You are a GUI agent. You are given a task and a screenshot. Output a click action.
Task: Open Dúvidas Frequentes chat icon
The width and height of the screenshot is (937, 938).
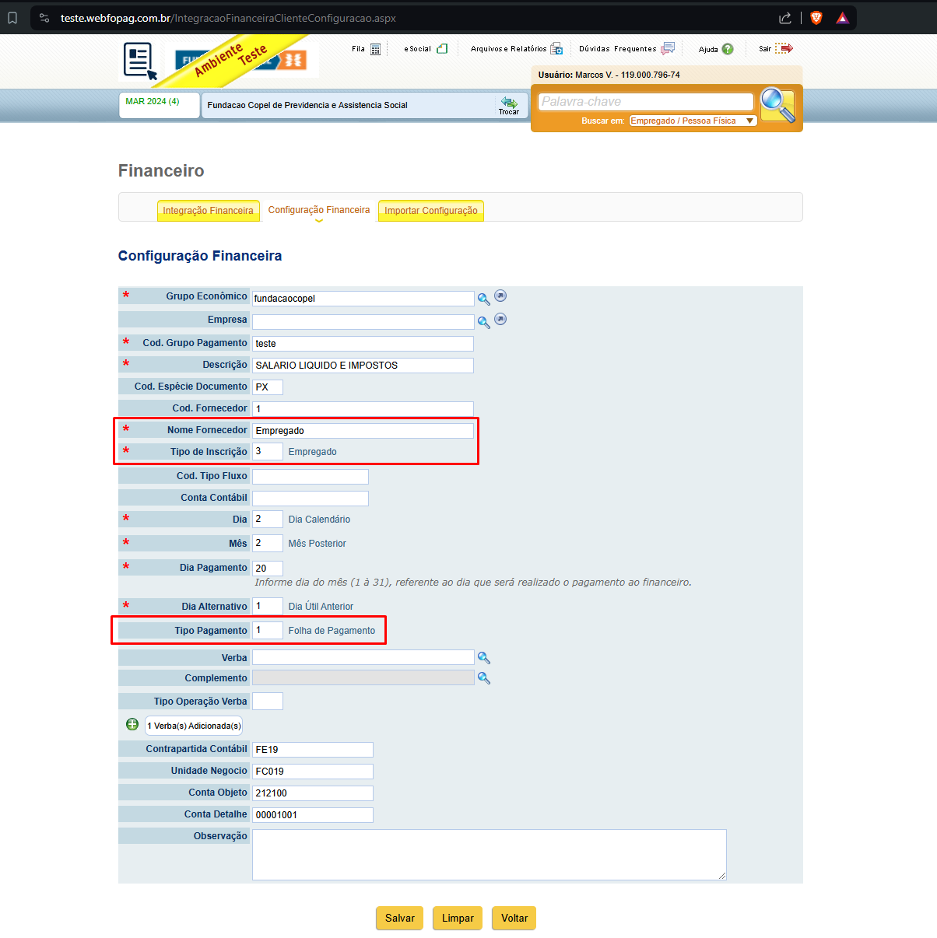[668, 48]
